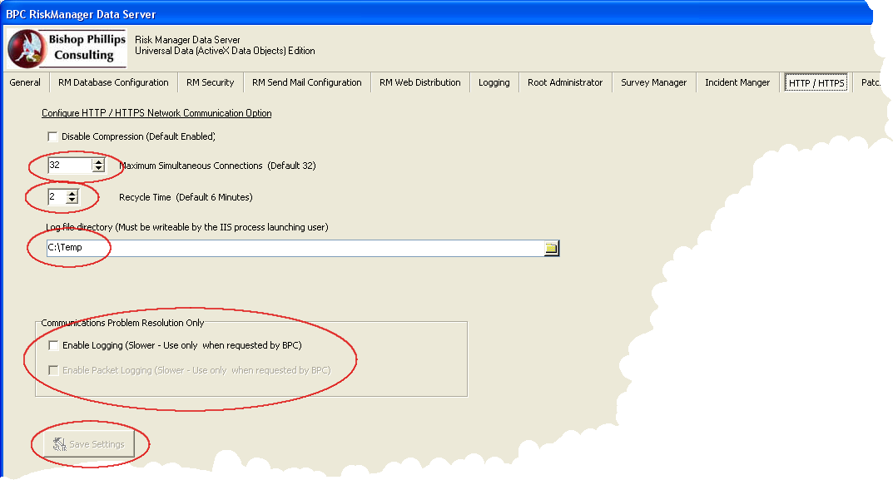This screenshot has width=893, height=480.
Task: Increase Maximum Simultaneous Connections with up arrow
Action: pos(98,161)
